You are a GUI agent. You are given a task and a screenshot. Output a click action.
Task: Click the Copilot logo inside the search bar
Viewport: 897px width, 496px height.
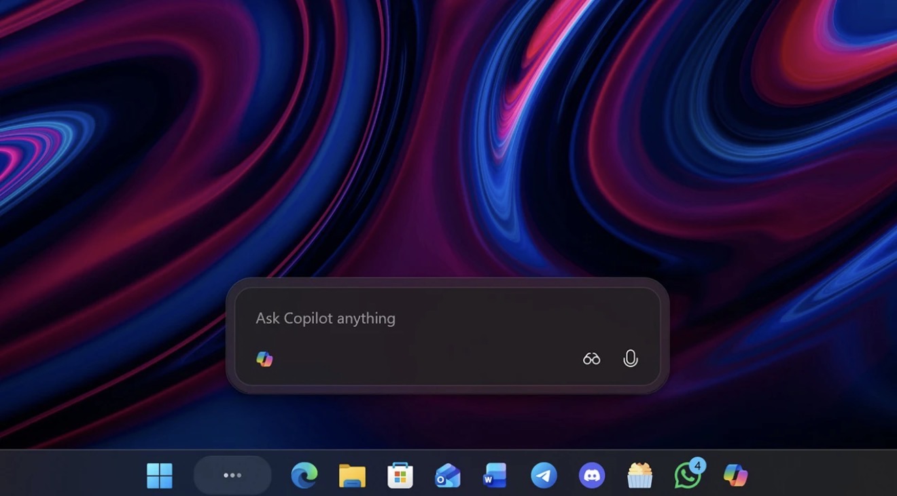264,358
